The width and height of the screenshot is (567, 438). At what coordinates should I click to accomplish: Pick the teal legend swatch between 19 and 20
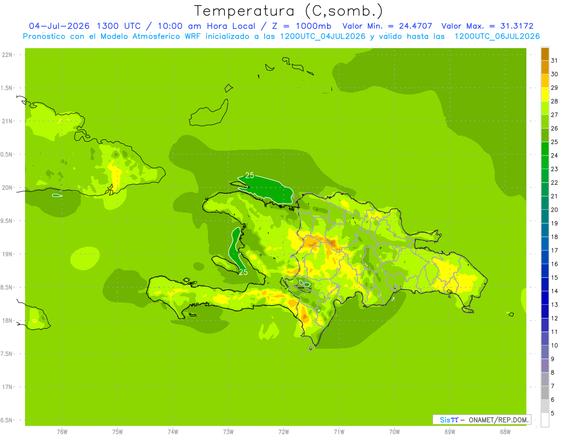[545, 216]
